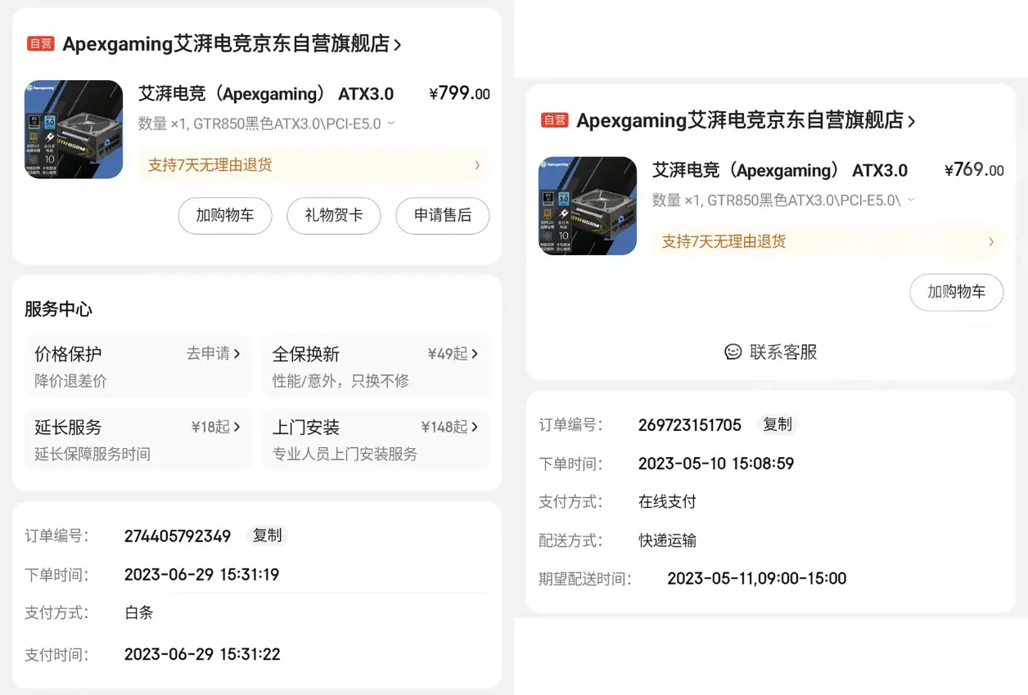
Task: Click payment method 白条
Action: [139, 612]
